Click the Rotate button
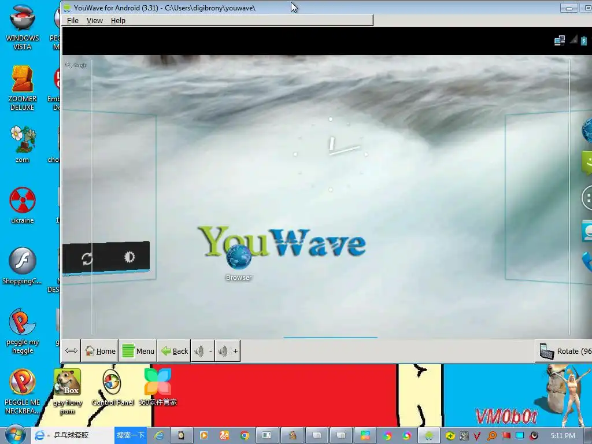 (564, 351)
